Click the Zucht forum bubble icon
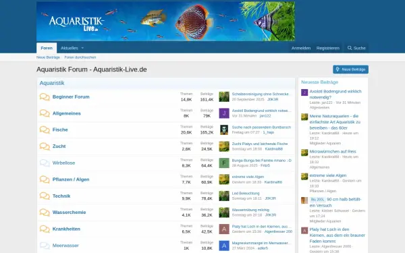Image resolution: width=405 pixels, height=253 pixels. click(45, 146)
